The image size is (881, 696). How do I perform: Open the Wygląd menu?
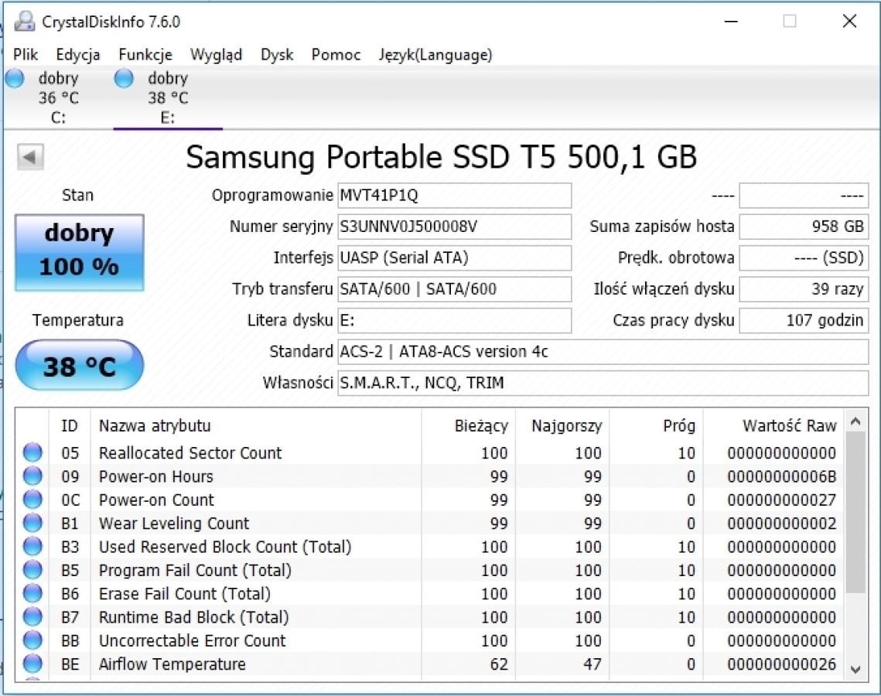(217, 54)
